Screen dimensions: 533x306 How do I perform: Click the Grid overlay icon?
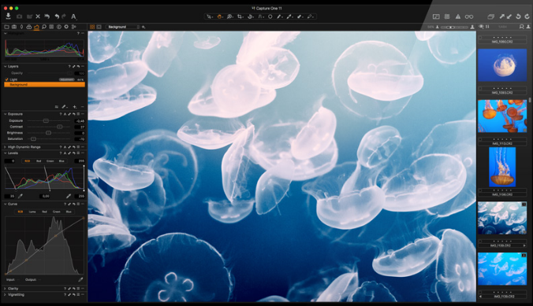447,17
